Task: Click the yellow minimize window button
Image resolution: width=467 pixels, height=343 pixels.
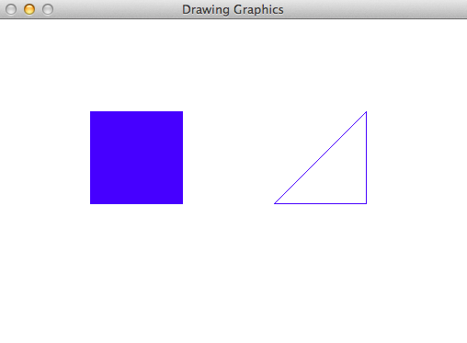Action: (29, 9)
